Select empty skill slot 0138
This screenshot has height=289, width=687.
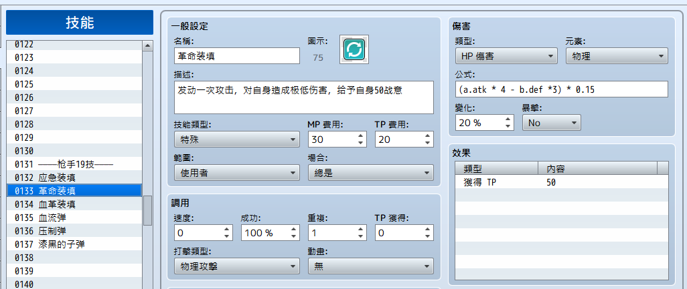[x=74, y=258]
